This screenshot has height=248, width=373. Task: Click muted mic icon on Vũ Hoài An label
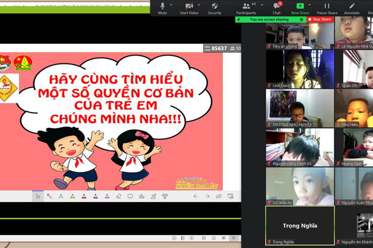click(x=269, y=202)
